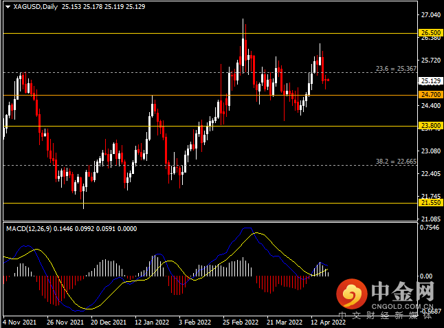The height and width of the screenshot is (328, 444).
Task: Open the XAGUSD chart dropdown arrow
Action: (x=8, y=7)
